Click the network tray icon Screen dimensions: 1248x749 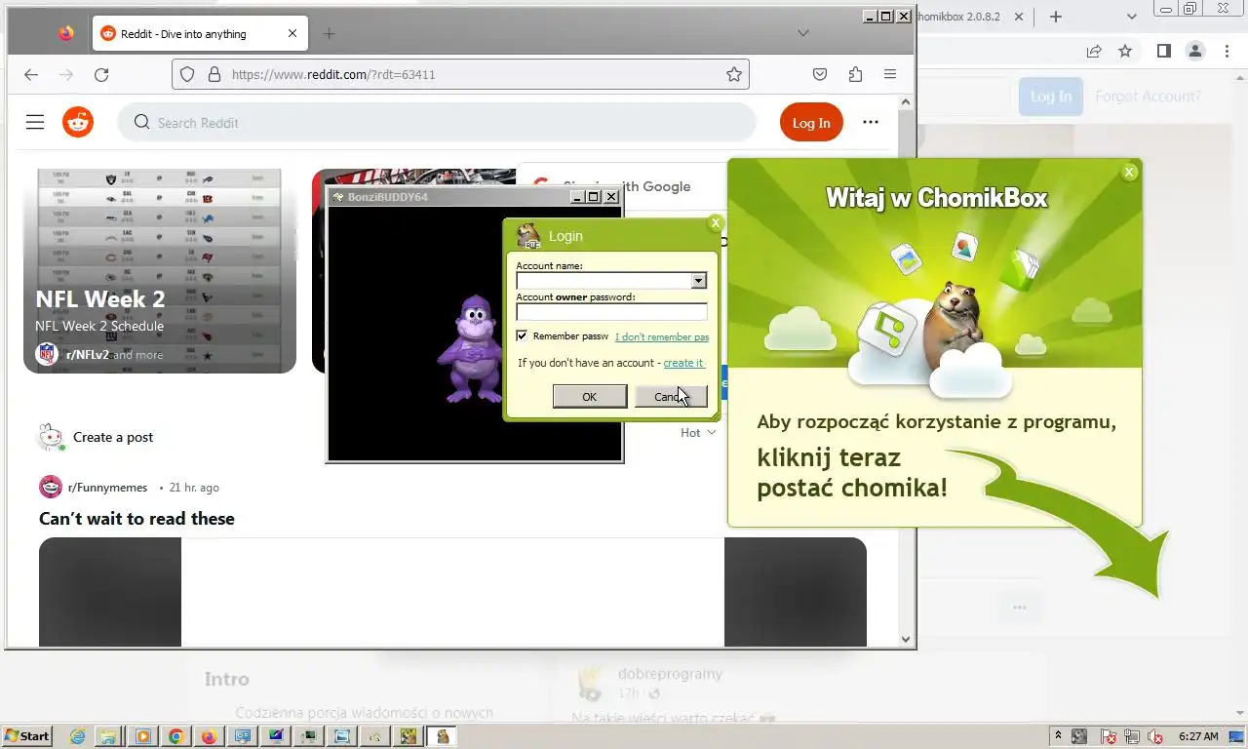[x=1131, y=736]
